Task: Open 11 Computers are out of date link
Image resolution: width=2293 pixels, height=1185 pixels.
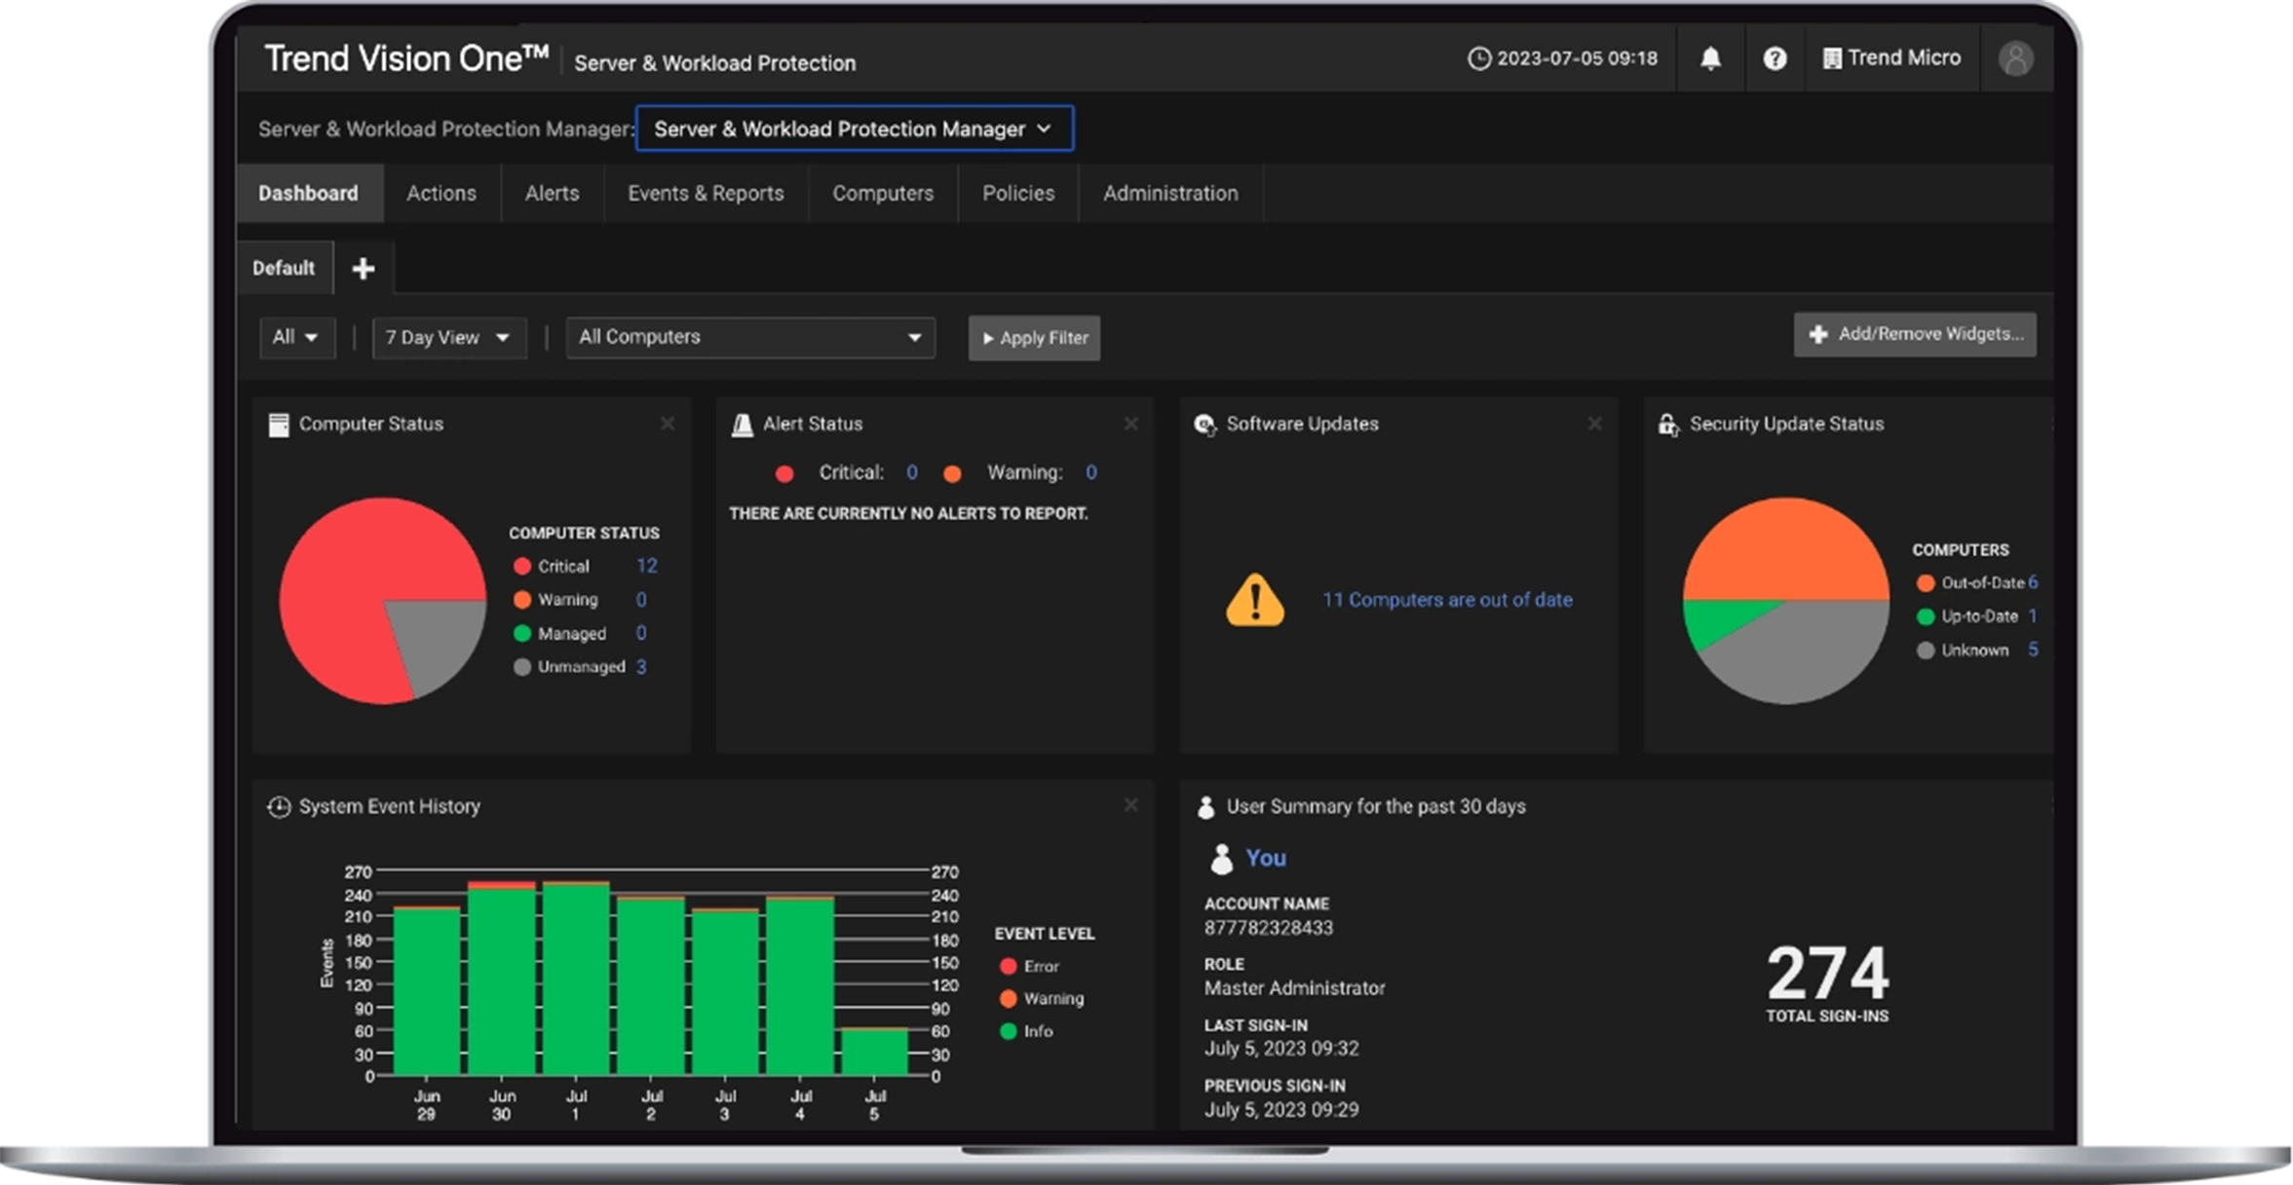Action: [x=1447, y=600]
